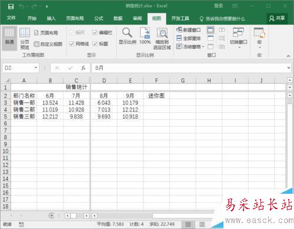Open Custom Views (自定义视图)
Image resolution: width=294 pixels, height=229 pixels.
click(48, 44)
